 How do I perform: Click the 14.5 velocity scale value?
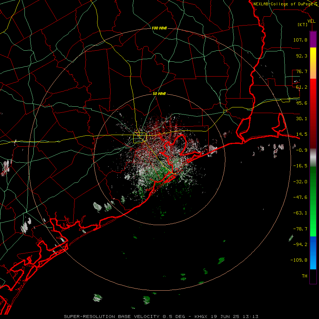302,134
